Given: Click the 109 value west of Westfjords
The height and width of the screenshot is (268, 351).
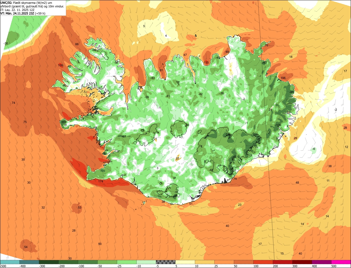Looking at the screenshot, I should point(61,65).
